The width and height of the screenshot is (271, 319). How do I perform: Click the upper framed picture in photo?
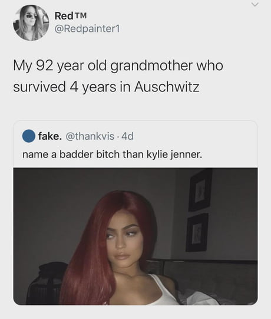pyautogui.click(x=200, y=190)
